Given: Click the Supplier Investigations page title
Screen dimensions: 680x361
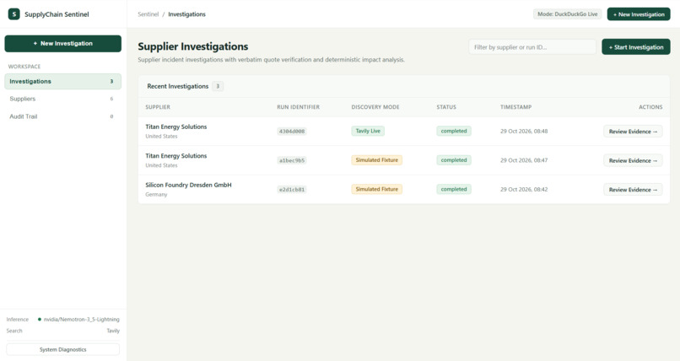Looking at the screenshot, I should (193, 46).
